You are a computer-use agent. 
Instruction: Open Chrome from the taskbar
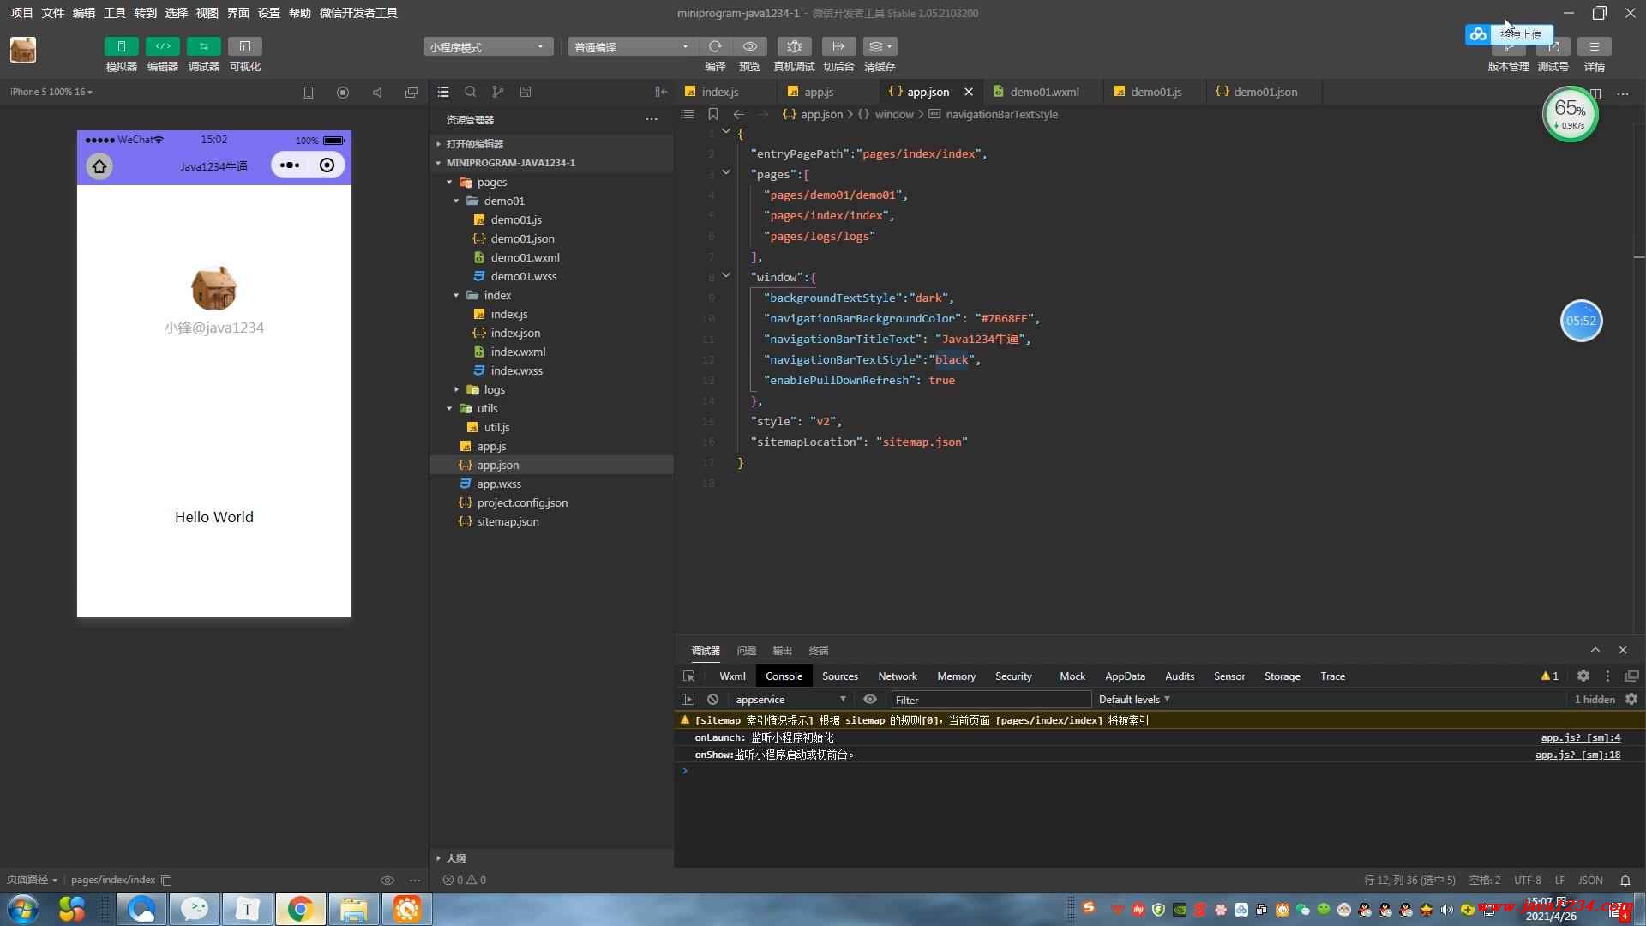300,909
